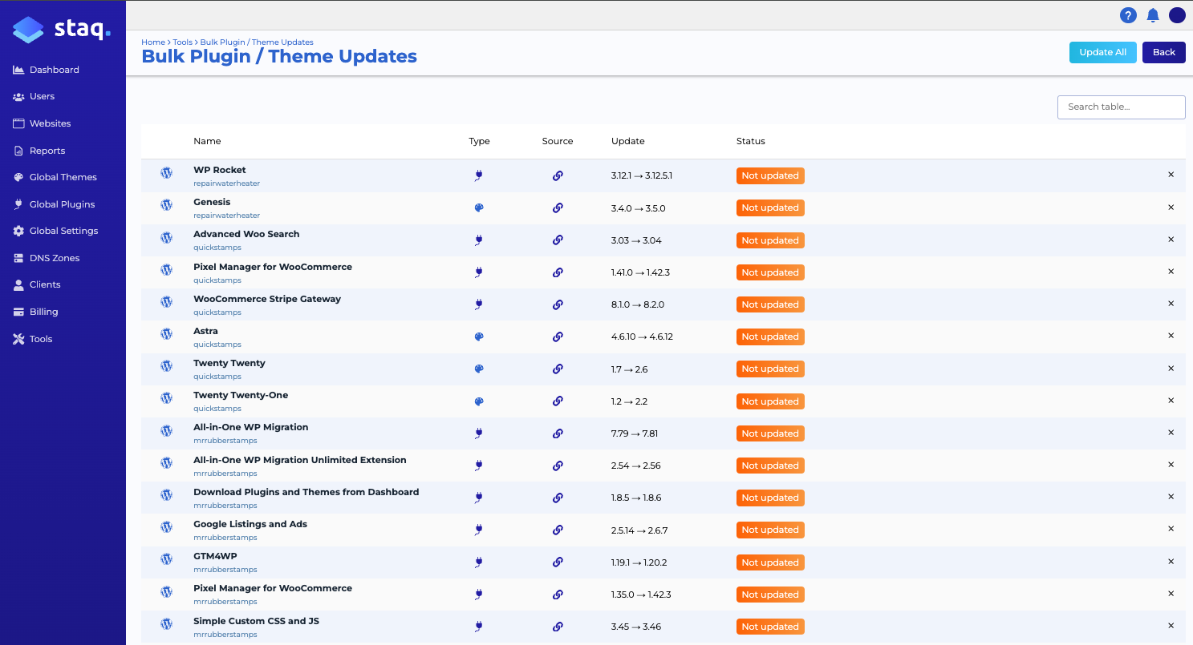Remove Twenty Twenty from the update list
Image resolution: width=1193 pixels, height=645 pixels.
pyautogui.click(x=1171, y=369)
